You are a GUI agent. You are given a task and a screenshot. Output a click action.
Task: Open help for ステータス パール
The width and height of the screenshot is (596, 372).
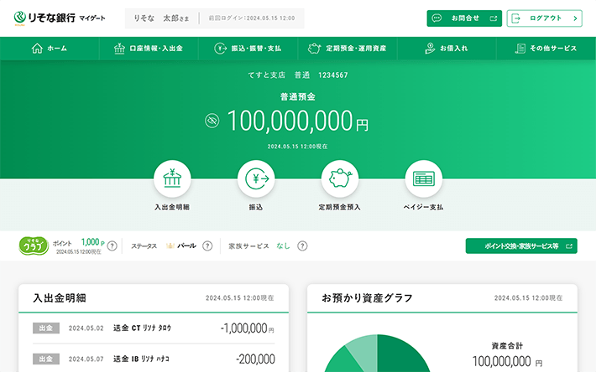click(207, 245)
